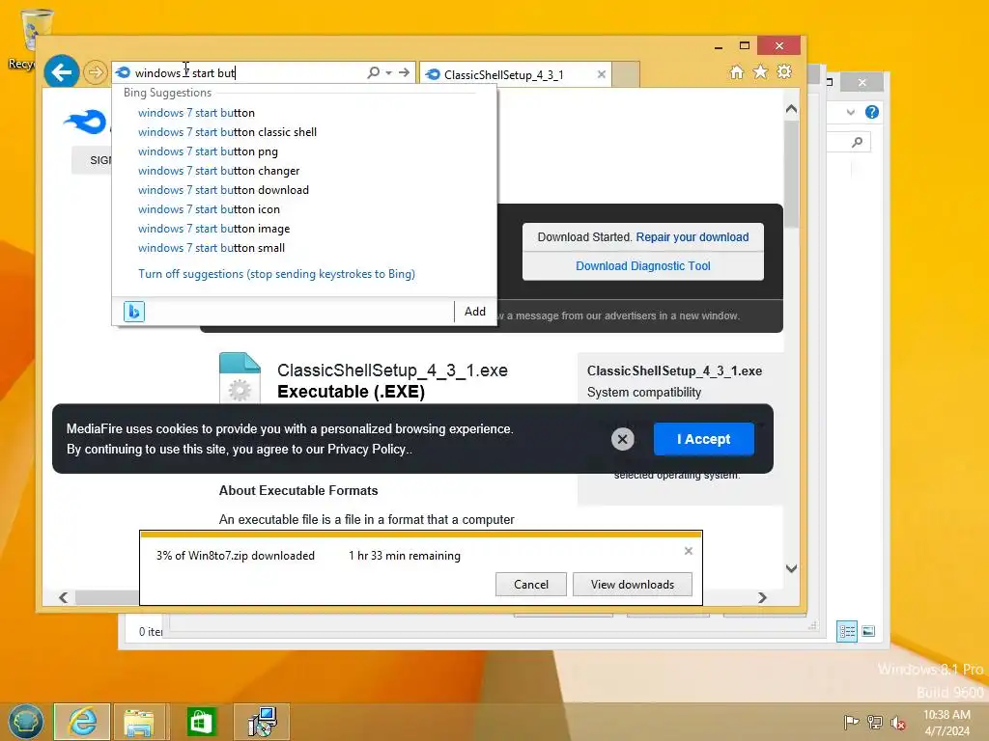Click horizontal scrollbar right arrow
The image size is (989, 741).
[762, 597]
